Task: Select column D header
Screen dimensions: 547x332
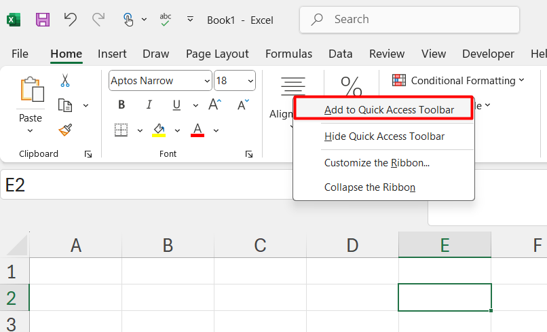Action: (352, 245)
